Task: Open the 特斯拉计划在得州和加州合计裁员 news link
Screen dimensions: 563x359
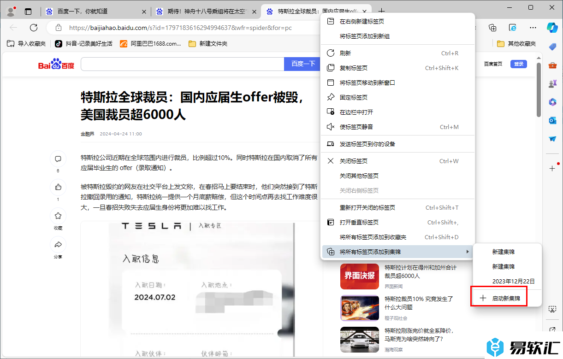Action: [x=421, y=271]
